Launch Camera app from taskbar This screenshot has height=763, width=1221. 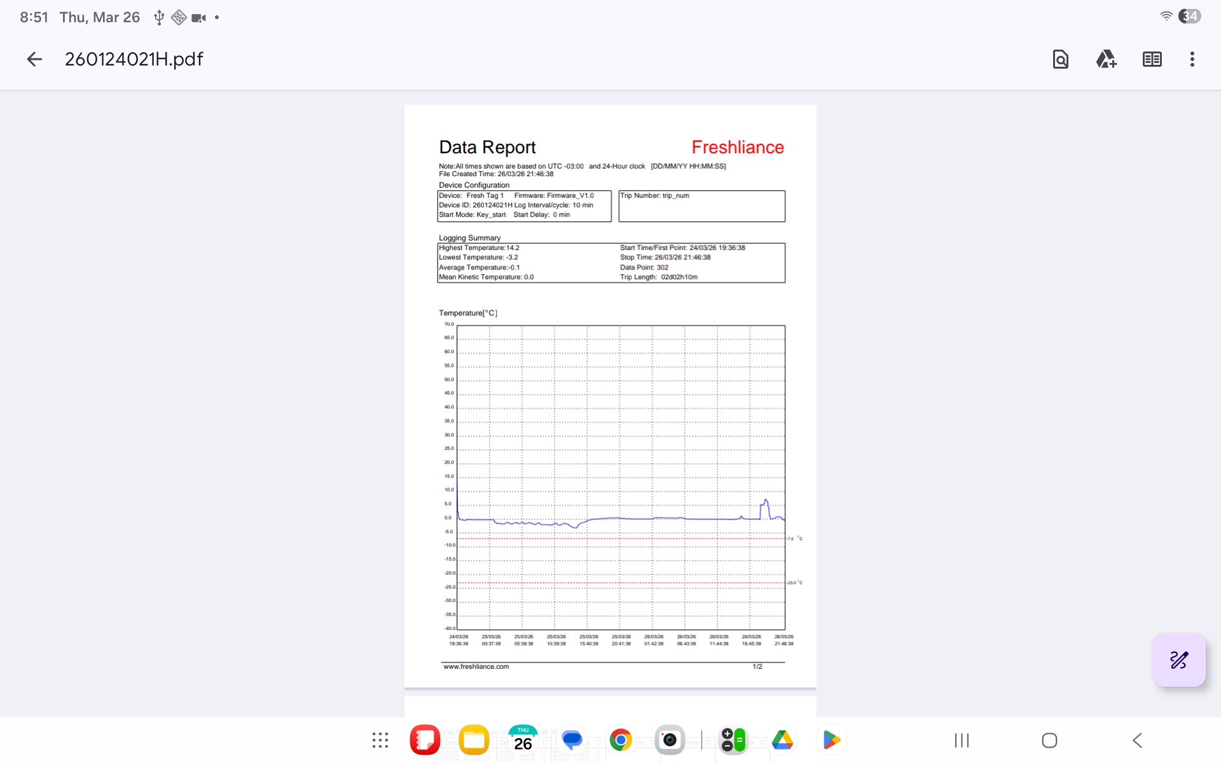(x=670, y=740)
